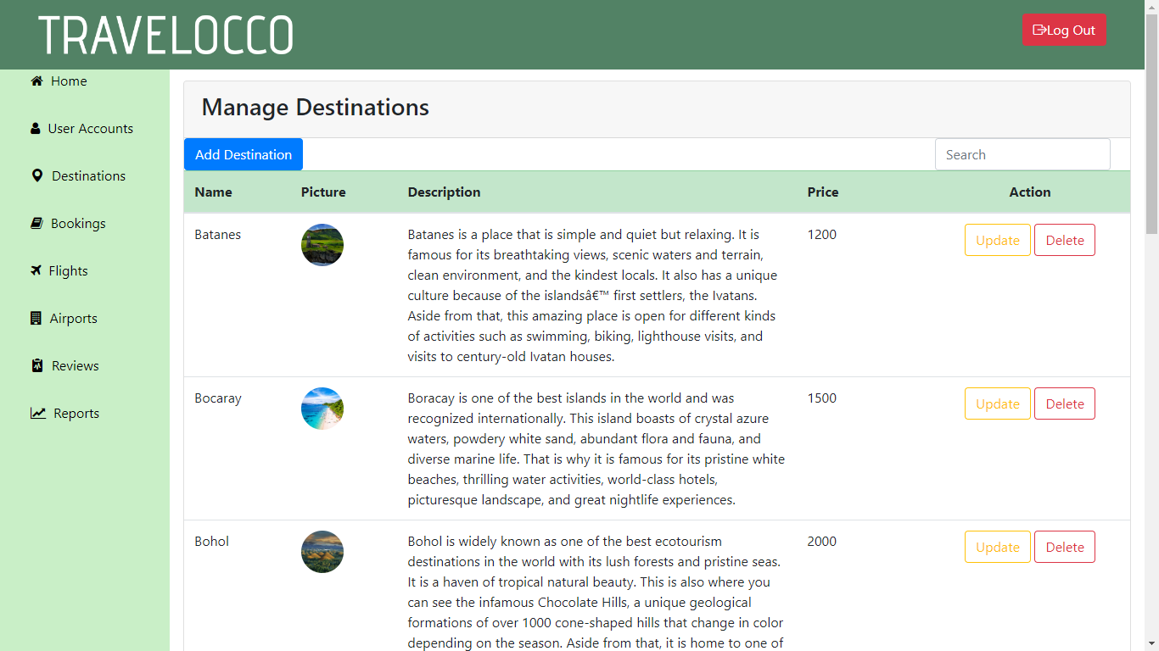
Task: Update the Batanes destination
Action: click(997, 240)
